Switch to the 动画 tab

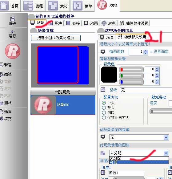click(x=91, y=23)
